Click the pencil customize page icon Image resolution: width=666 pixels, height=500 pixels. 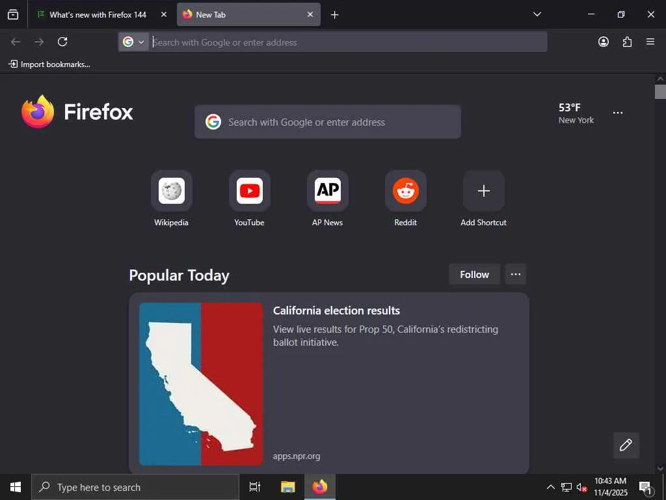coord(626,445)
